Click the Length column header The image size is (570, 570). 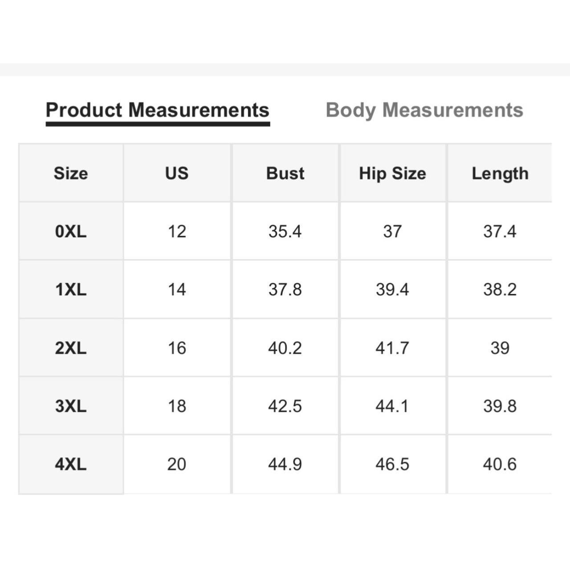pyautogui.click(x=500, y=173)
